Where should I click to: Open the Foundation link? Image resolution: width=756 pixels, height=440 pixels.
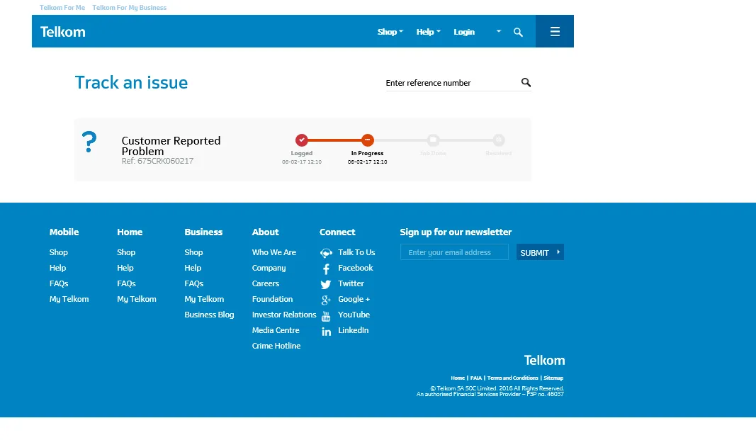pos(272,299)
